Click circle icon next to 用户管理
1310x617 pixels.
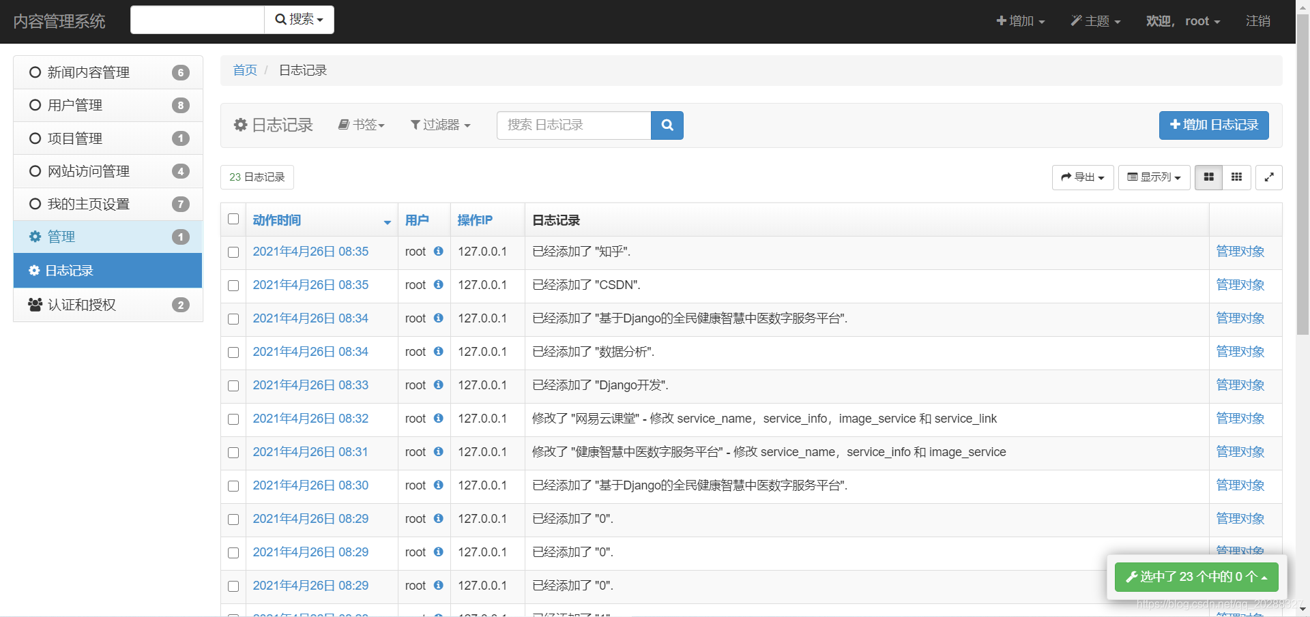[x=35, y=105]
